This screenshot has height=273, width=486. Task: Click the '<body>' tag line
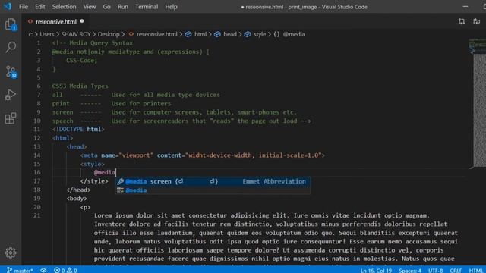77,199
